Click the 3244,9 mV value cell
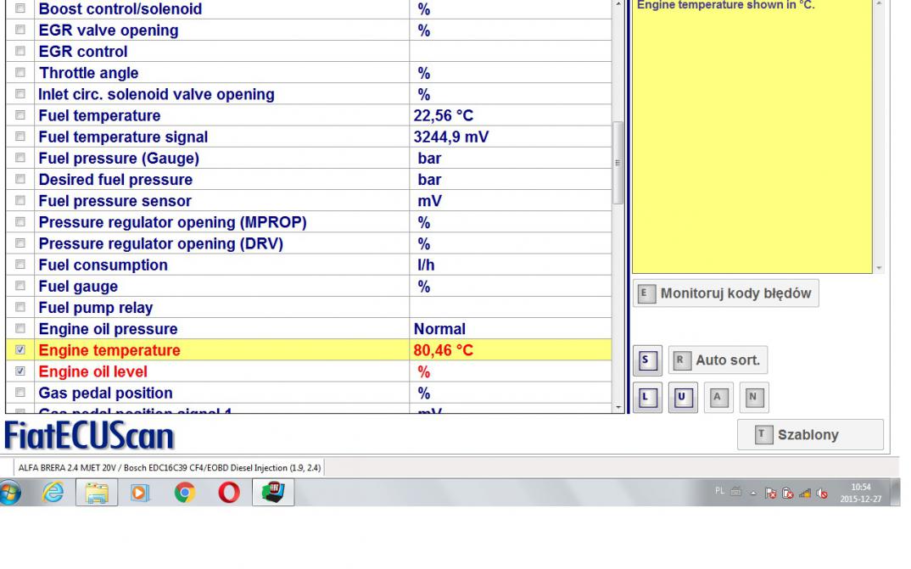Image resolution: width=911 pixels, height=569 pixels. click(x=510, y=137)
